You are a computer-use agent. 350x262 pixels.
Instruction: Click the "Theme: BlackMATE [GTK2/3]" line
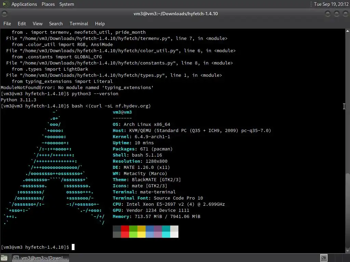point(147,179)
